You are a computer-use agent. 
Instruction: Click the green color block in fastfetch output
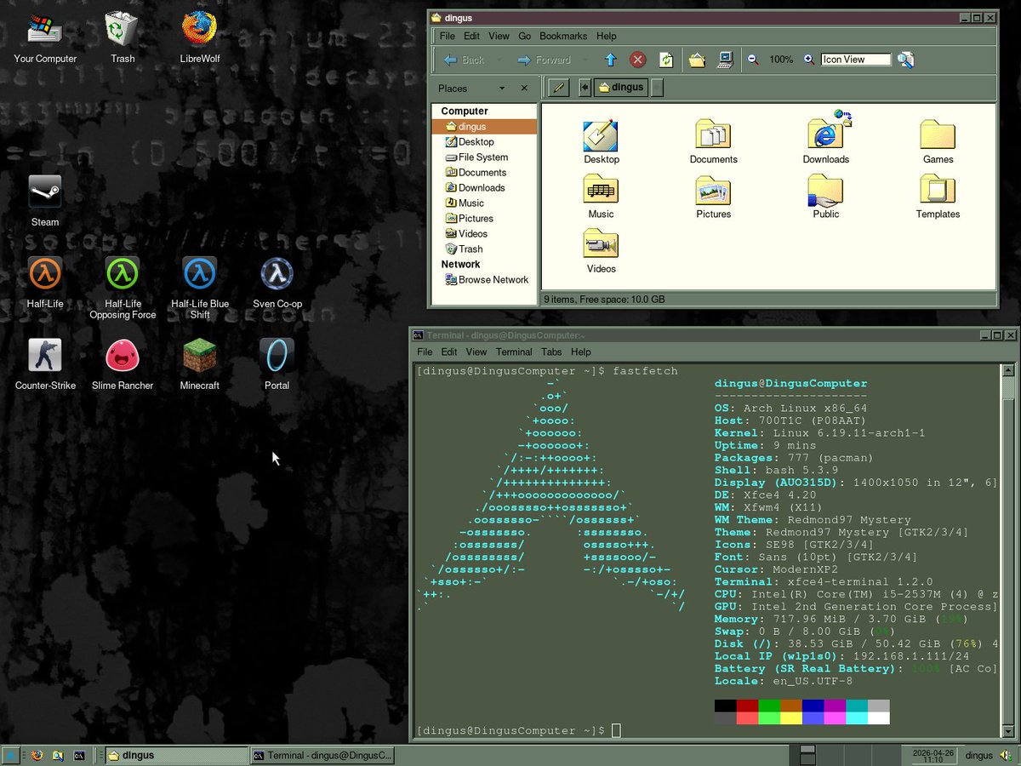[769, 706]
